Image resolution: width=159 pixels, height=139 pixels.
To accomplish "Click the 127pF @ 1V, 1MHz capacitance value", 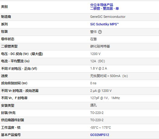I will (x=105, y=98).
